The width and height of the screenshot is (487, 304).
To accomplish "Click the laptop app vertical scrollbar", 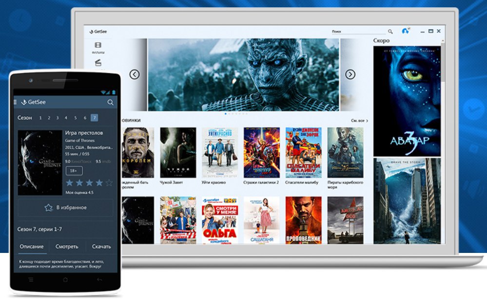I will click(443, 62).
